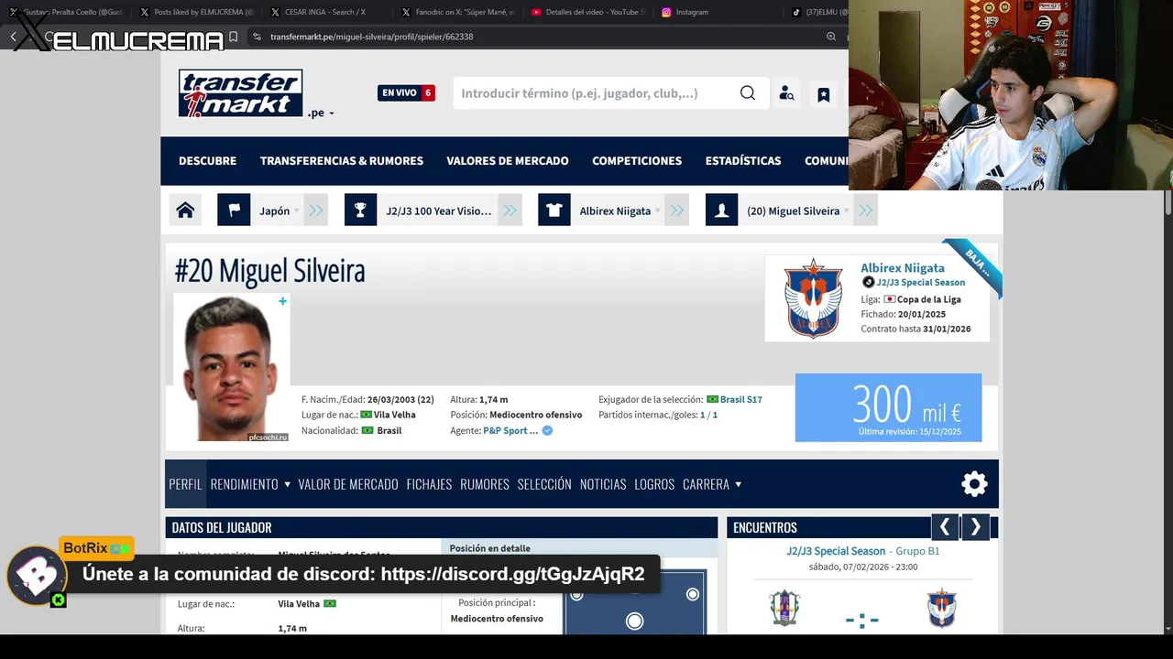Open VALORES DE MERCADO menu
Screen dimensions: 1173x659
click(x=508, y=160)
